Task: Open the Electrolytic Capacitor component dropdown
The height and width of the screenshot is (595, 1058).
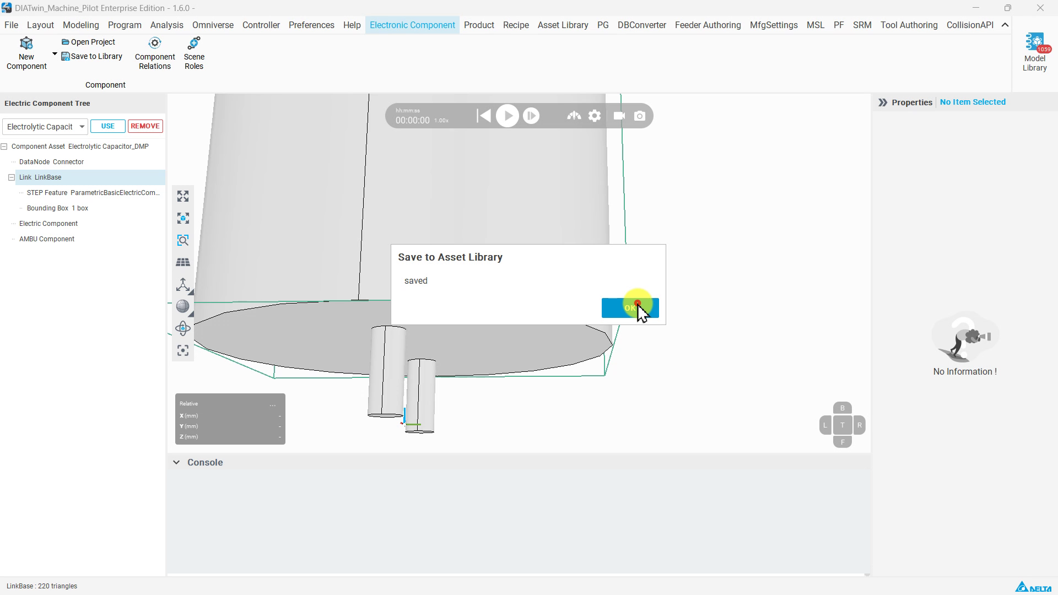Action: (45, 127)
